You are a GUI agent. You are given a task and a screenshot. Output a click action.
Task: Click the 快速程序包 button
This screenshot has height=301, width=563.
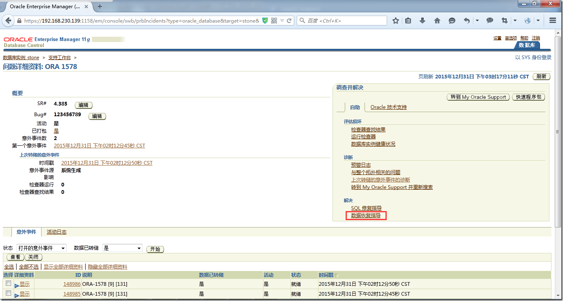click(x=528, y=97)
